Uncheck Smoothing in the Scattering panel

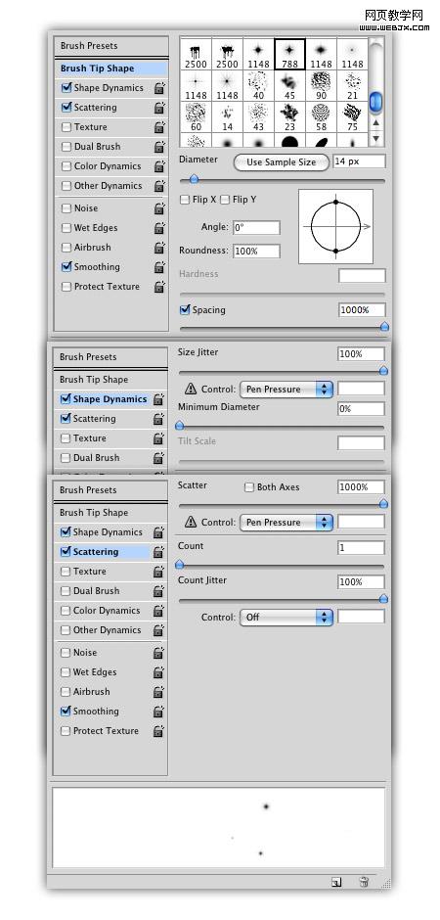[x=66, y=712]
